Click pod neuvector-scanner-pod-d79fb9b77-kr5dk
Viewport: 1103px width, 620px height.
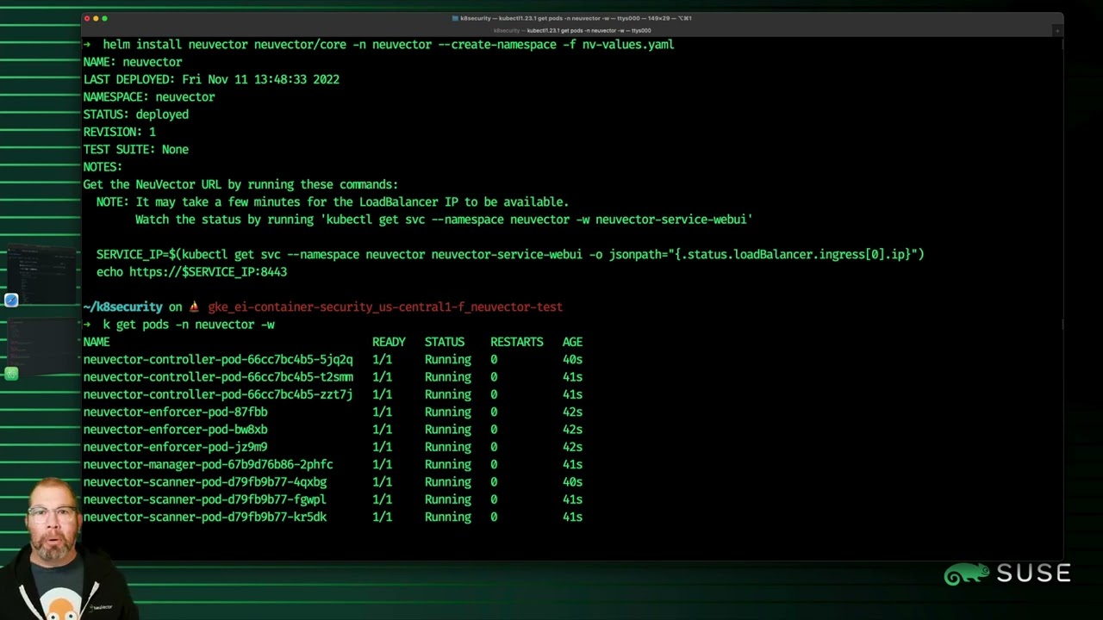tap(205, 518)
